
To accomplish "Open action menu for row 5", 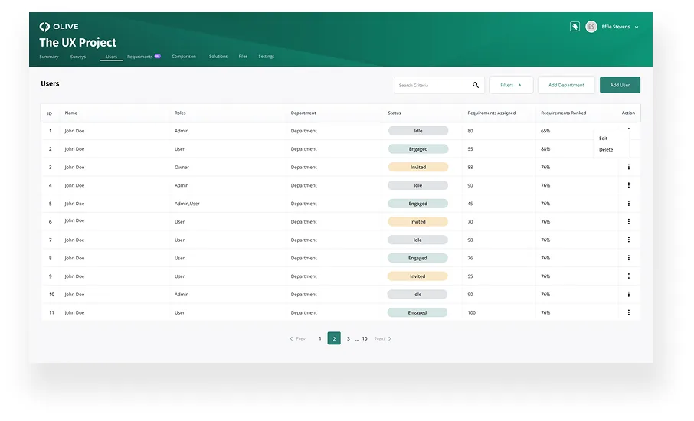I will pos(628,204).
